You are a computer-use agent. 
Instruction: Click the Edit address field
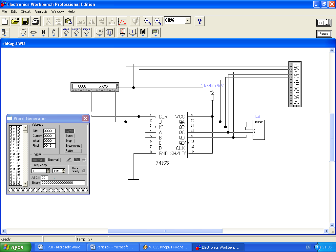(49, 131)
